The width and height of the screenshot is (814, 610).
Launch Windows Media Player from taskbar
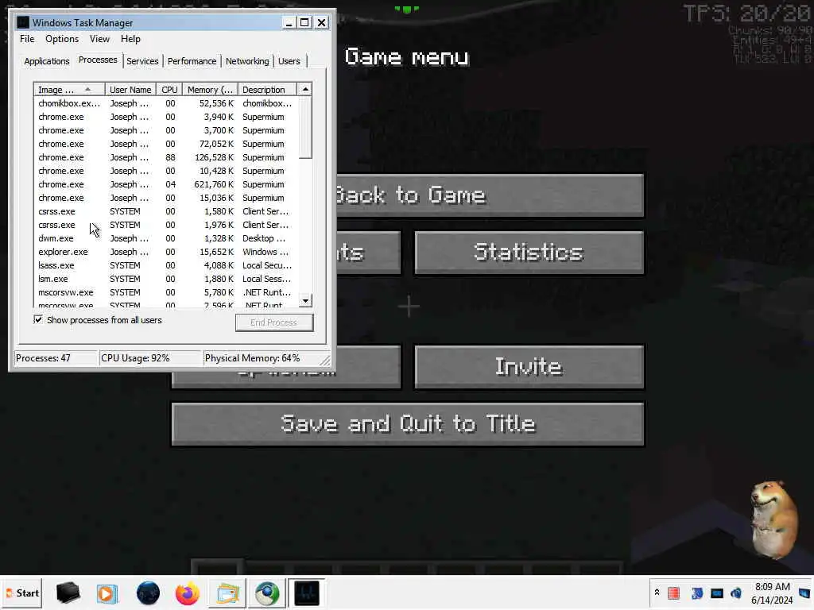[x=107, y=593]
